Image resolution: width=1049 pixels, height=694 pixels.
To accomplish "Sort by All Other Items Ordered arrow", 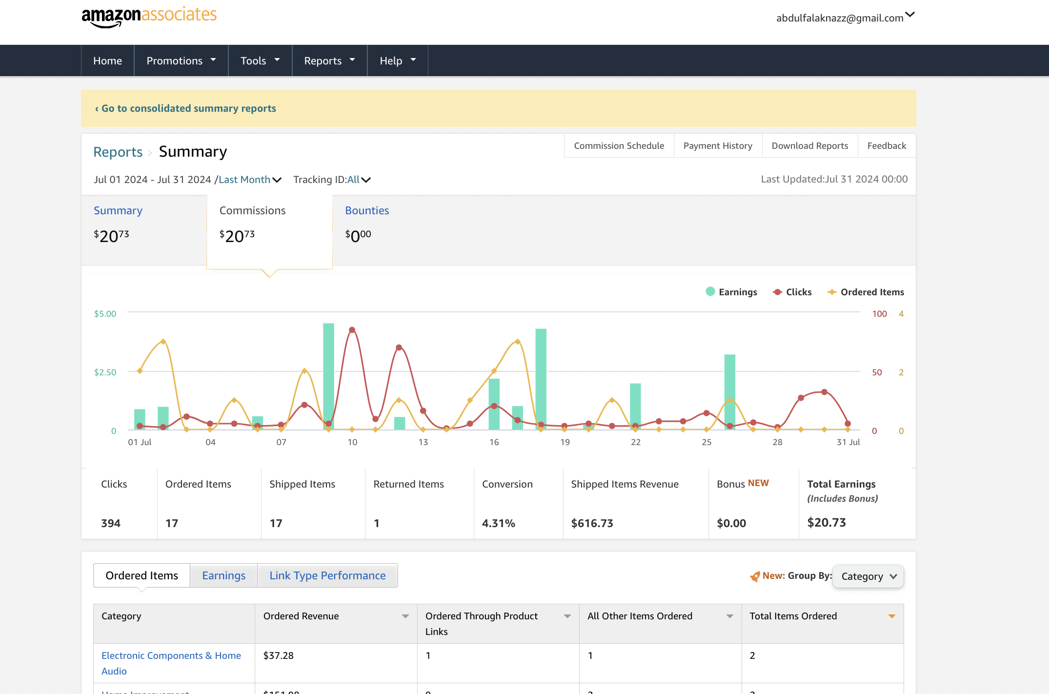I will click(729, 616).
